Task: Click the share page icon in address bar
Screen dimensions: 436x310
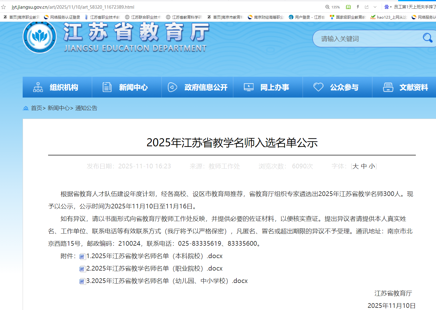Action: coord(367,7)
